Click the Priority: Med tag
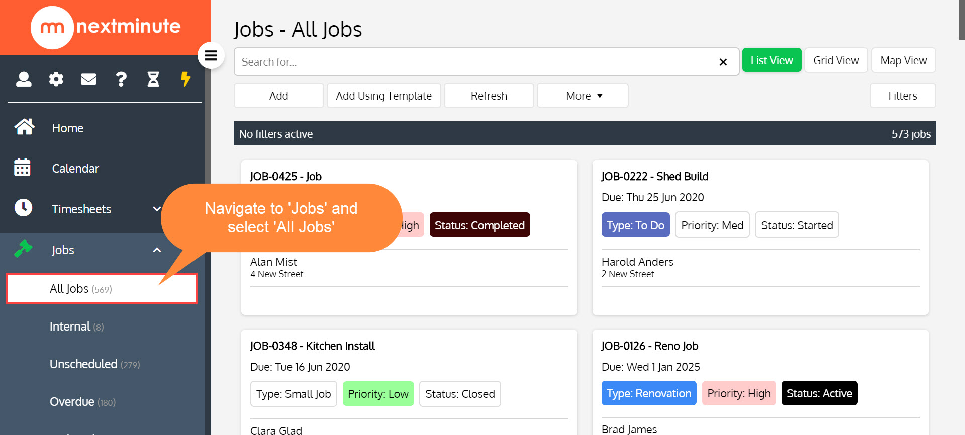 (x=712, y=225)
